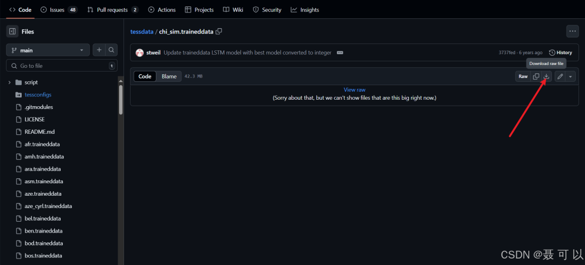
Task: Switch to the Code repository tab
Action: (21, 10)
